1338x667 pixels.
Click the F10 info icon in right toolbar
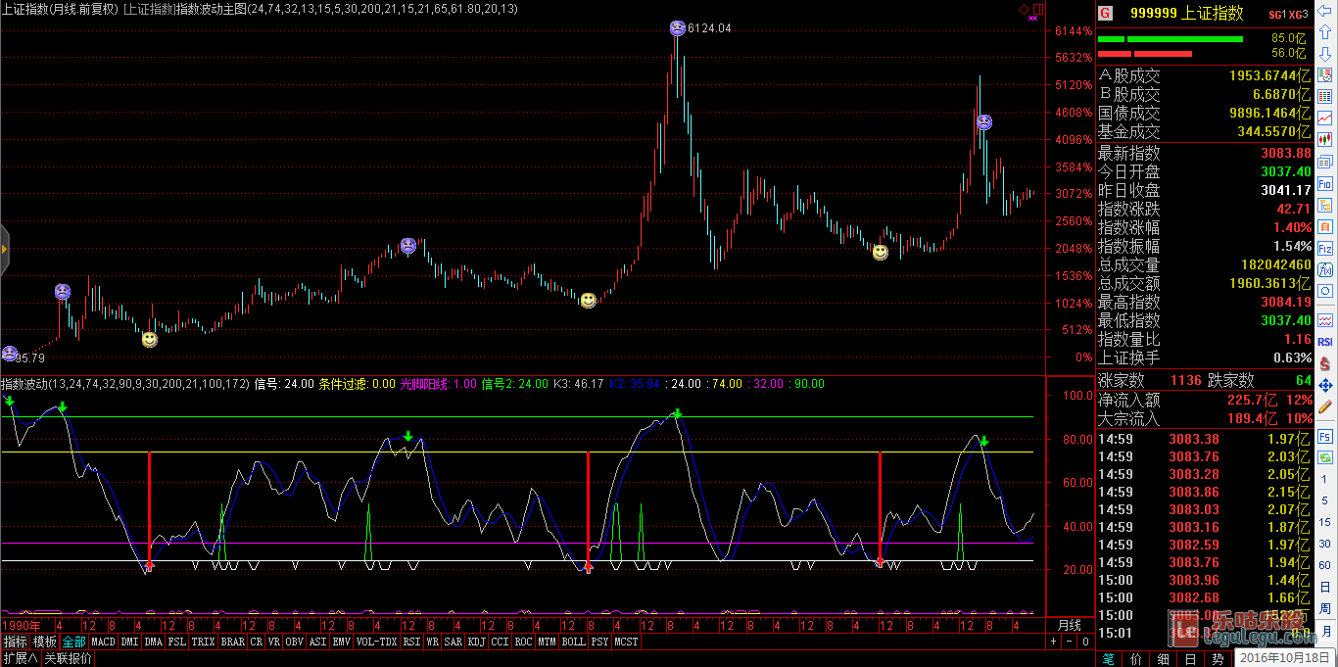[1325, 183]
